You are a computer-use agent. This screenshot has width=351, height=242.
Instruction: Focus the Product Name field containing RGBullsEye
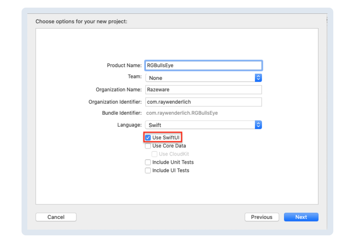(203, 65)
